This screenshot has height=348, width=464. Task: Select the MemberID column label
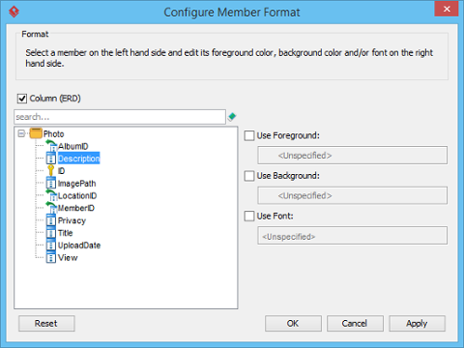76,208
